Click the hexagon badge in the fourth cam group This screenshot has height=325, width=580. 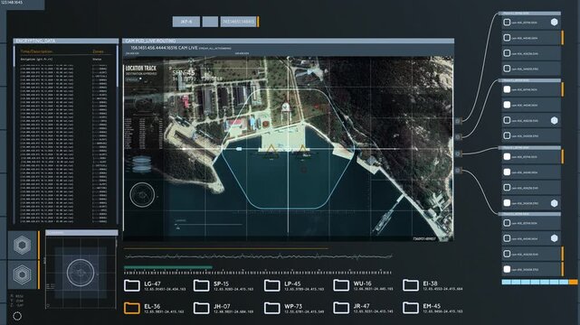point(554,238)
